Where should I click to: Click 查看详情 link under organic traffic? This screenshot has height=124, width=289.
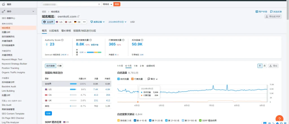click(95, 45)
